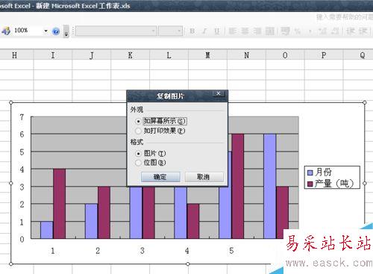373x274 pixels.
Task: Click the blue bar for category 1
Action: tap(47, 230)
